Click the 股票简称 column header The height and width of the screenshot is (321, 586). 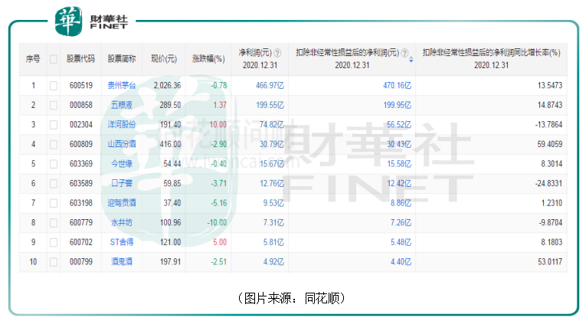click(122, 59)
